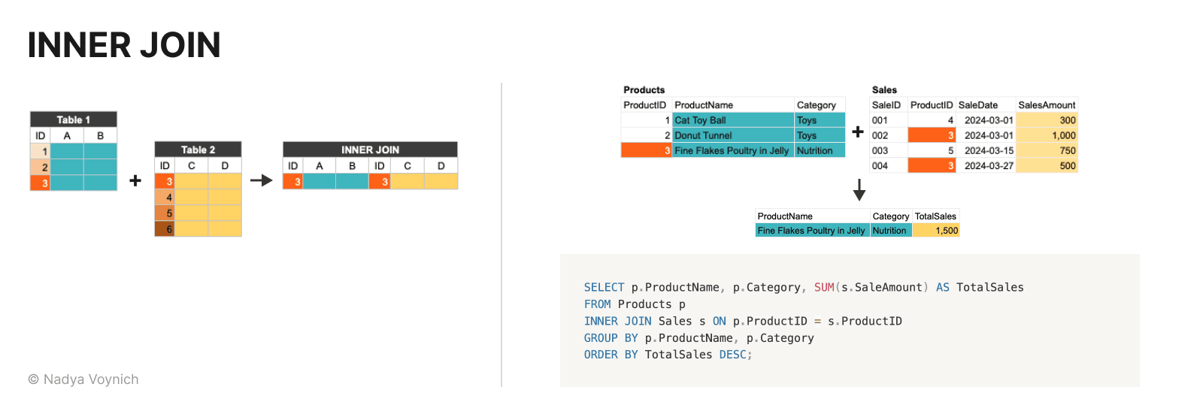Click the plus sign between Table 1 and Table 2
This screenshot has height=408, width=1203.
point(135,180)
